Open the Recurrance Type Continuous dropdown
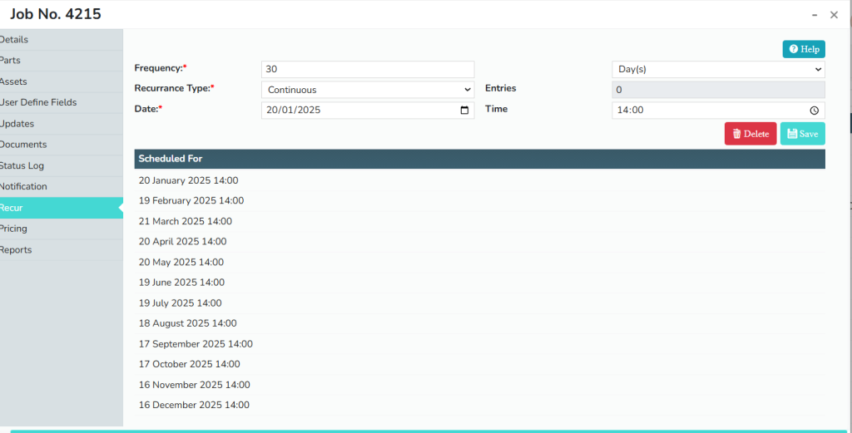This screenshot has width=852, height=433. 367,90
